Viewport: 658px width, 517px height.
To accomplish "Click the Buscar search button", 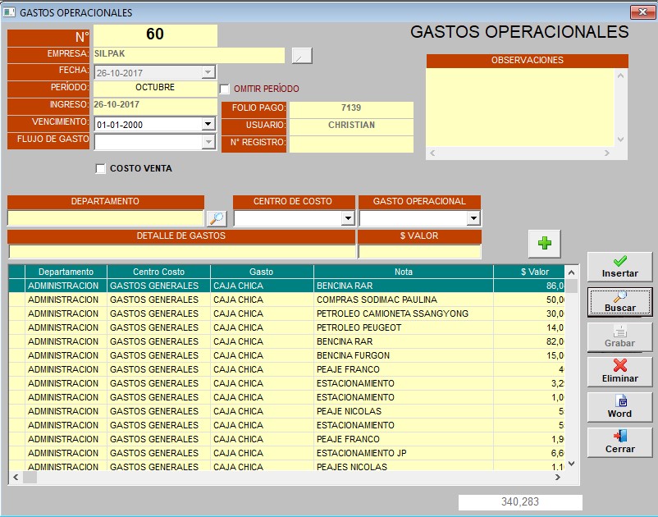I will click(619, 302).
